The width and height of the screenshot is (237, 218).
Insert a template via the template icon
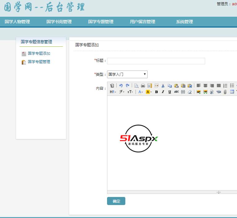150,86
